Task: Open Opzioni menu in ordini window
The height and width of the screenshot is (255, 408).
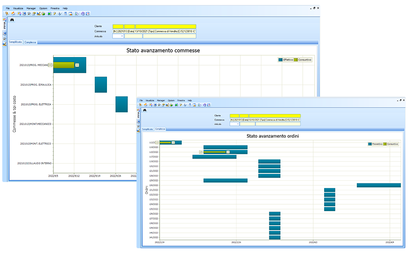Action: (171, 101)
